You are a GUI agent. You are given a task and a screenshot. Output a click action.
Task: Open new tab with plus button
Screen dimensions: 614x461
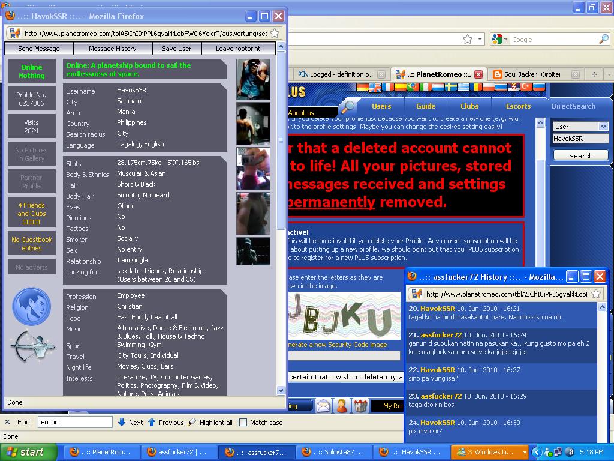click(x=594, y=74)
